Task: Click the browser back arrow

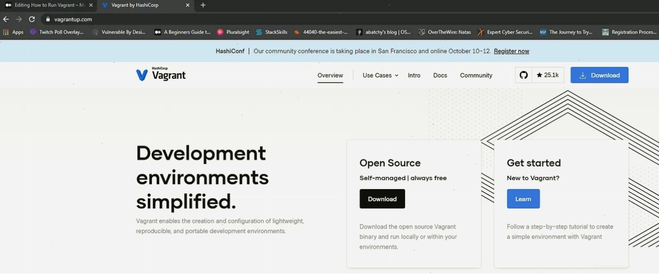Action: point(6,19)
